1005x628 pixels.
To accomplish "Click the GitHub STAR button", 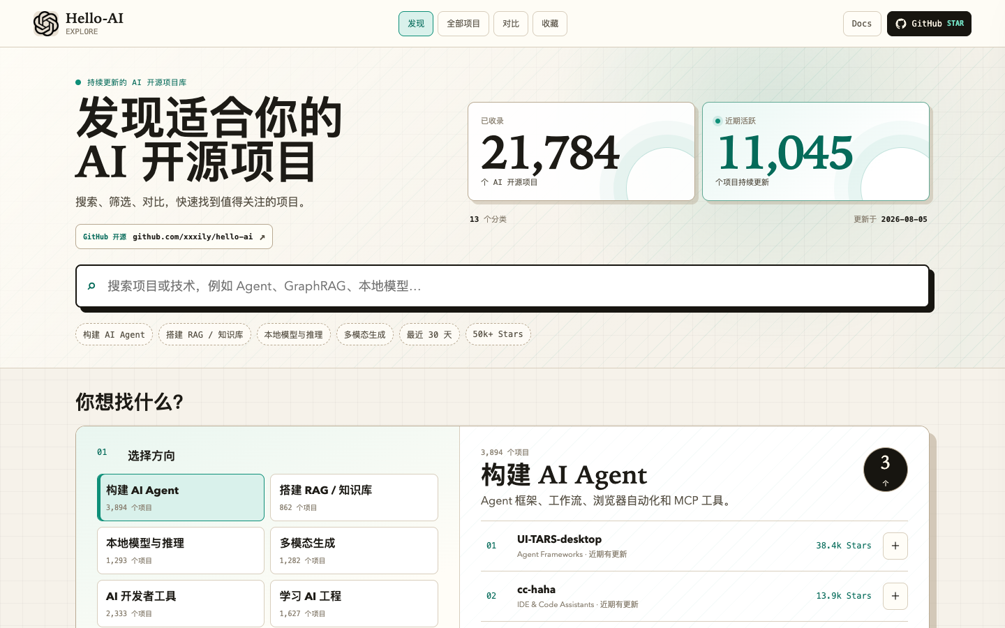I will [x=929, y=24].
